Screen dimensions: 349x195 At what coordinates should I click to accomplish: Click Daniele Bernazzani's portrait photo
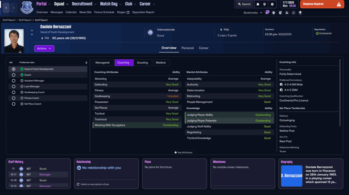[14, 41]
